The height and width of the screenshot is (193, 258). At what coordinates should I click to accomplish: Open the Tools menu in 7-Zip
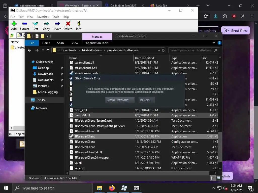(55, 17)
